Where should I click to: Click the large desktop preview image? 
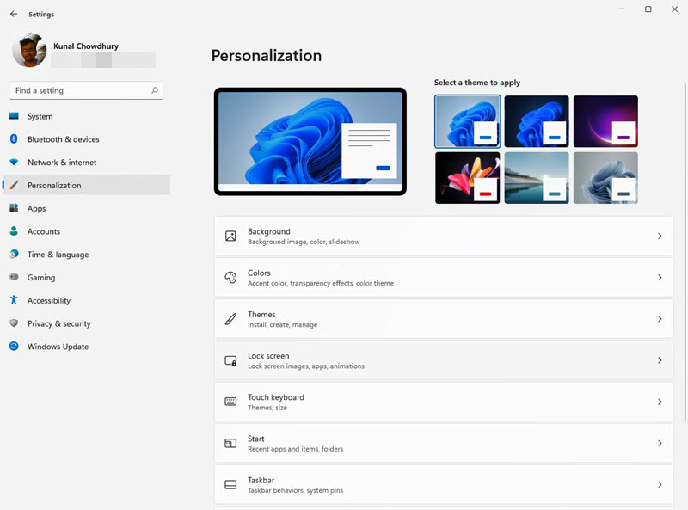(310, 141)
